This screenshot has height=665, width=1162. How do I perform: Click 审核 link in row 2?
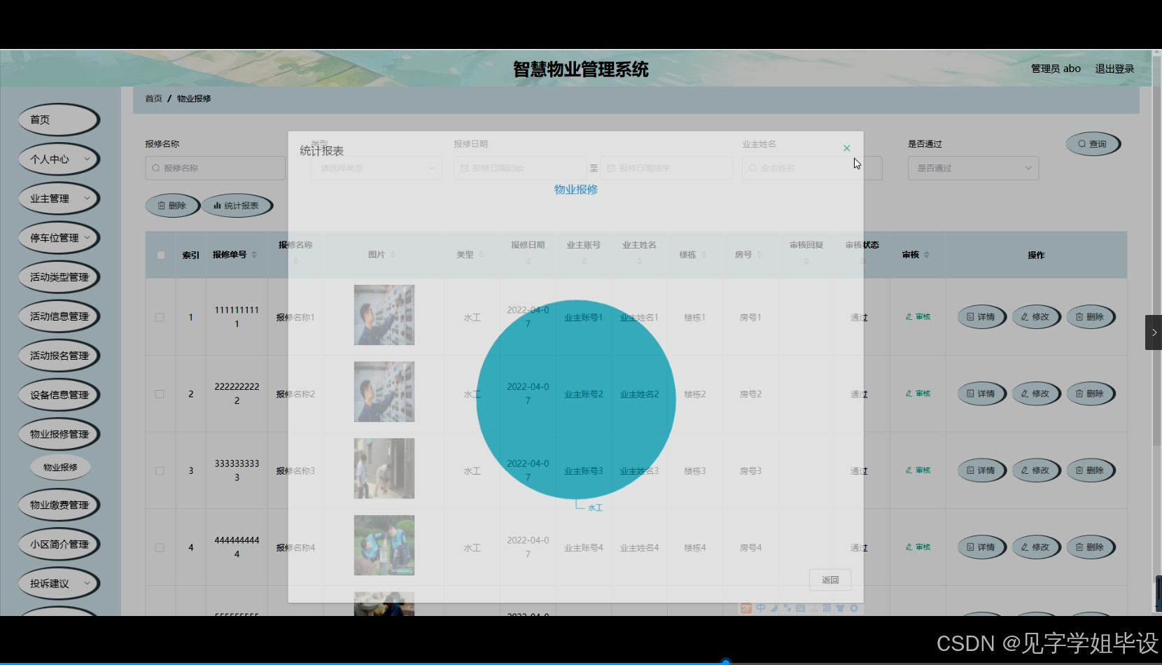click(918, 394)
